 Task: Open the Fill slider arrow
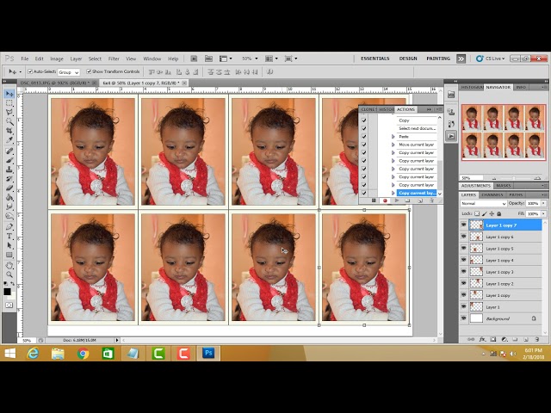tap(543, 213)
